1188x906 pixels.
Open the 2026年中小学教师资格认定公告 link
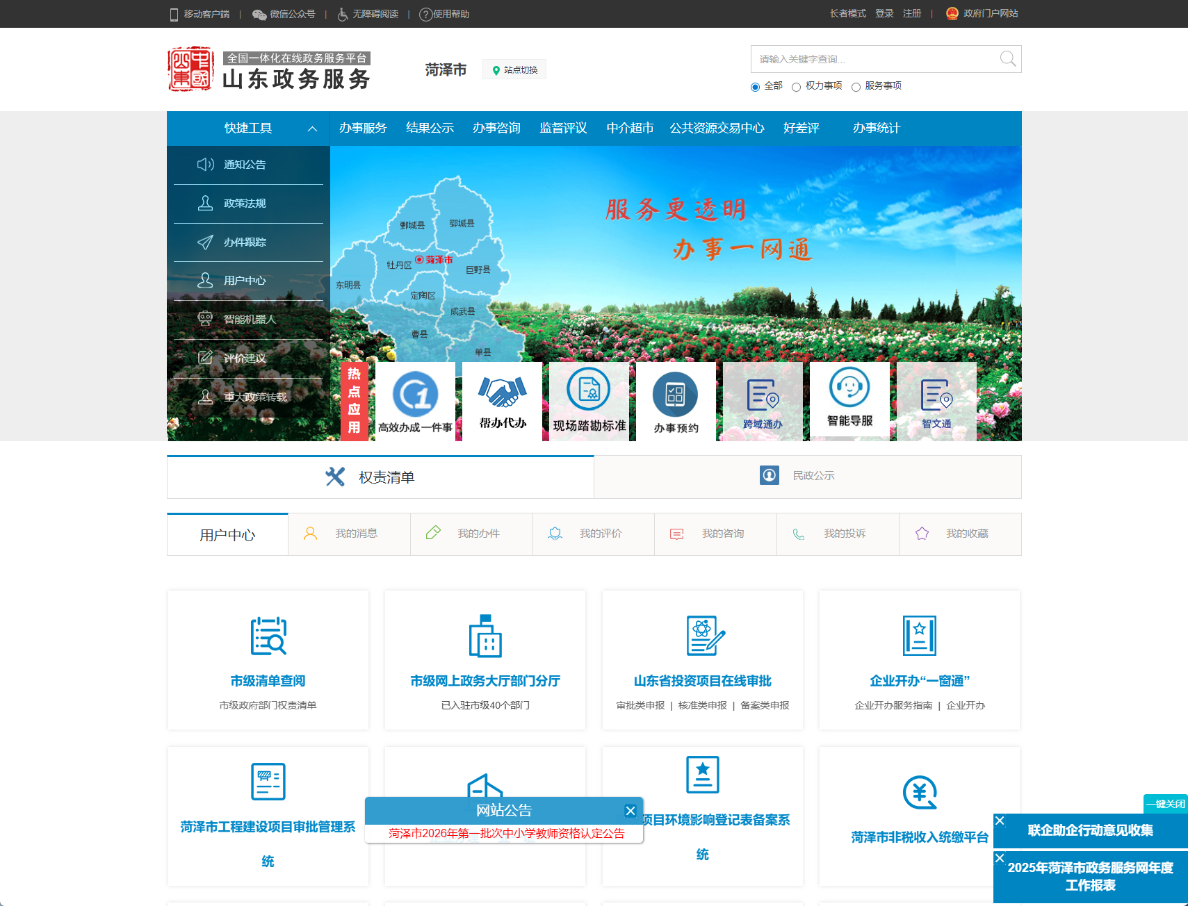pyautogui.click(x=505, y=832)
